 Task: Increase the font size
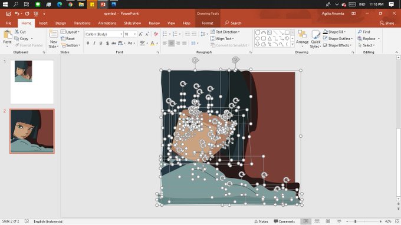(x=140, y=34)
